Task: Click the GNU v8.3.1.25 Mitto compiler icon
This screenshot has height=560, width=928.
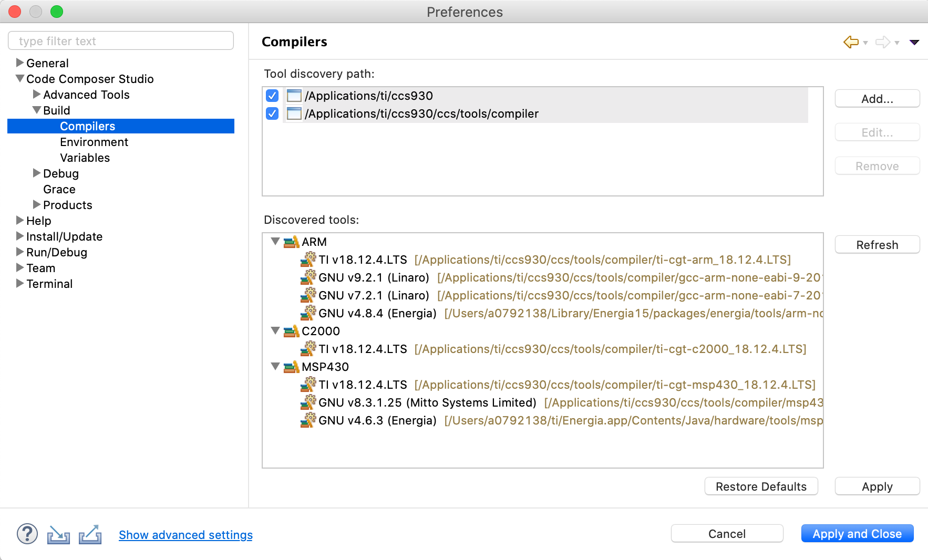Action: (308, 402)
